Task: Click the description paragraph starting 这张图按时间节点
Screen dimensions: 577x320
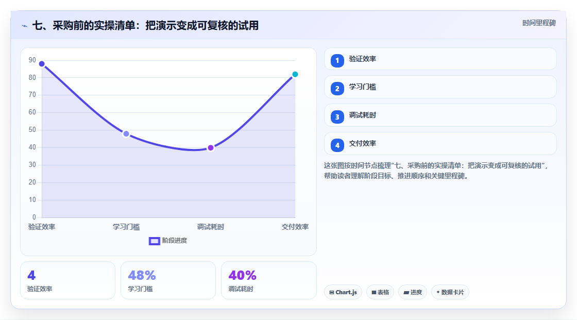Action: [437, 171]
